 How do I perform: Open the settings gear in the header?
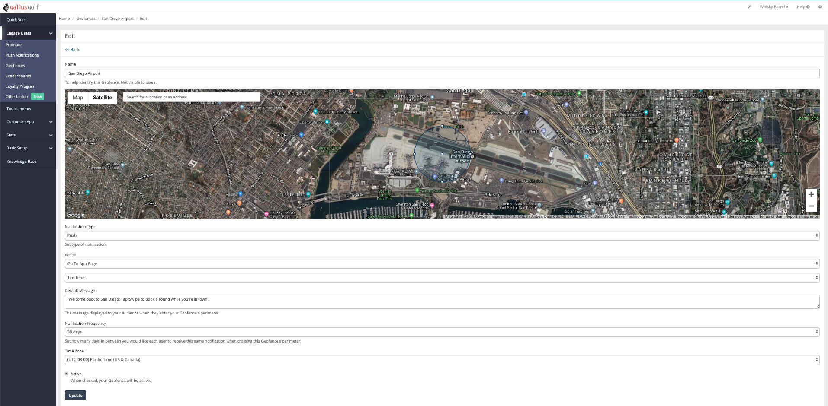(x=820, y=7)
